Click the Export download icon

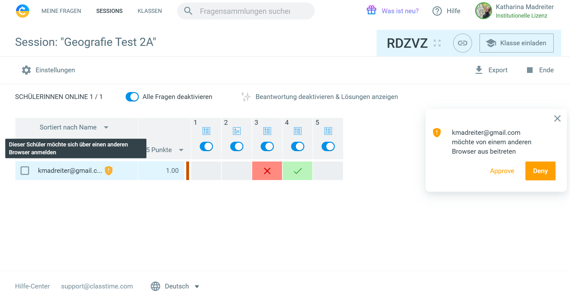[x=479, y=70]
